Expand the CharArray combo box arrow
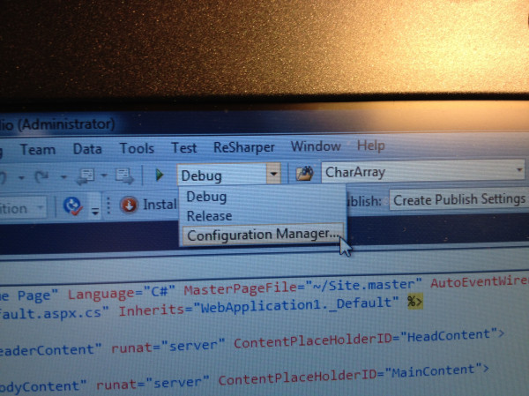The image size is (529, 396). click(519, 170)
